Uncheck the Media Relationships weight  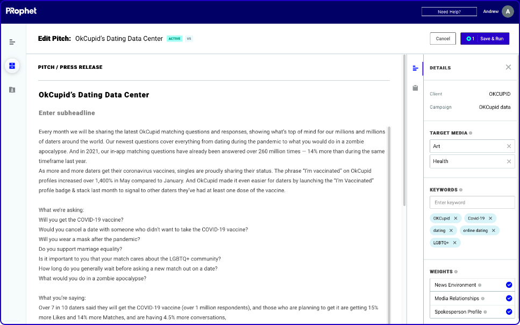tap(509, 298)
